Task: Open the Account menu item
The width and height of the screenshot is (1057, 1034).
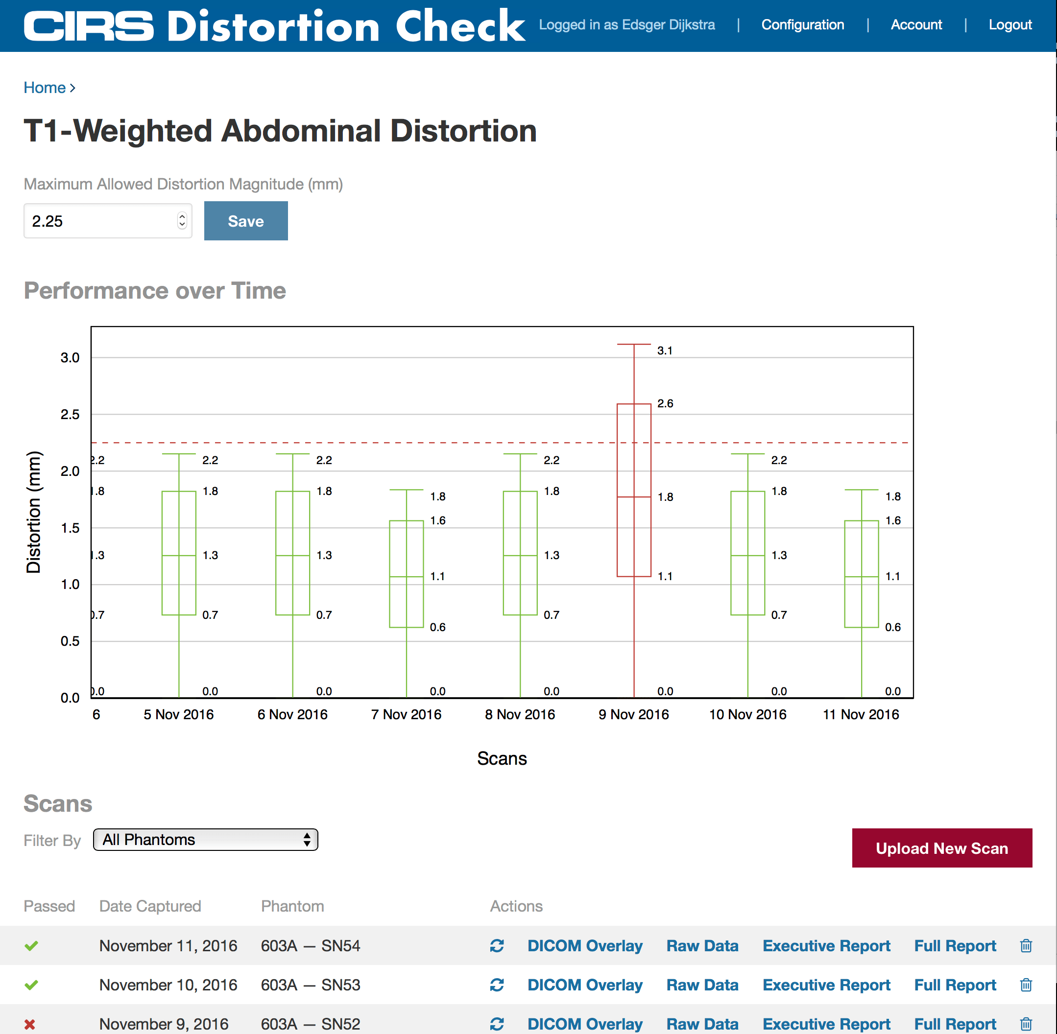Action: click(x=916, y=24)
